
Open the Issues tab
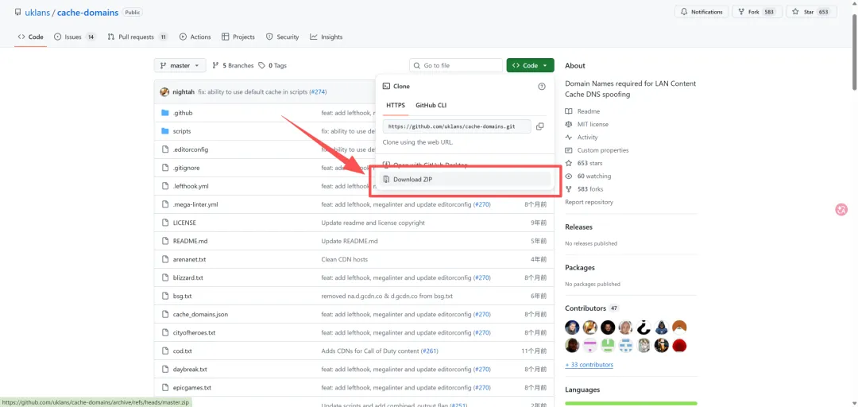pyautogui.click(x=75, y=37)
